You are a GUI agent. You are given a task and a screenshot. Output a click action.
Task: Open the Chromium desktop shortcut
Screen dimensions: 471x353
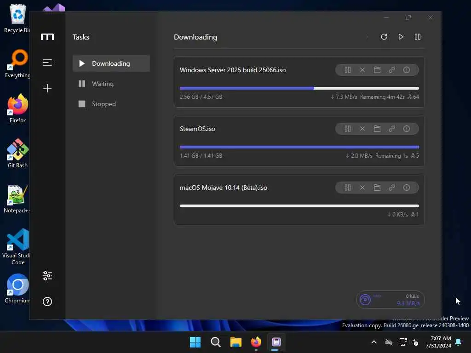(x=17, y=288)
